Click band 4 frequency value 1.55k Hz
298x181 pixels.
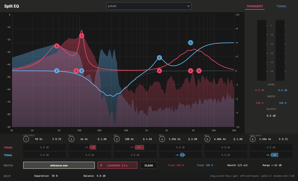pyautogui.click(x=175, y=139)
